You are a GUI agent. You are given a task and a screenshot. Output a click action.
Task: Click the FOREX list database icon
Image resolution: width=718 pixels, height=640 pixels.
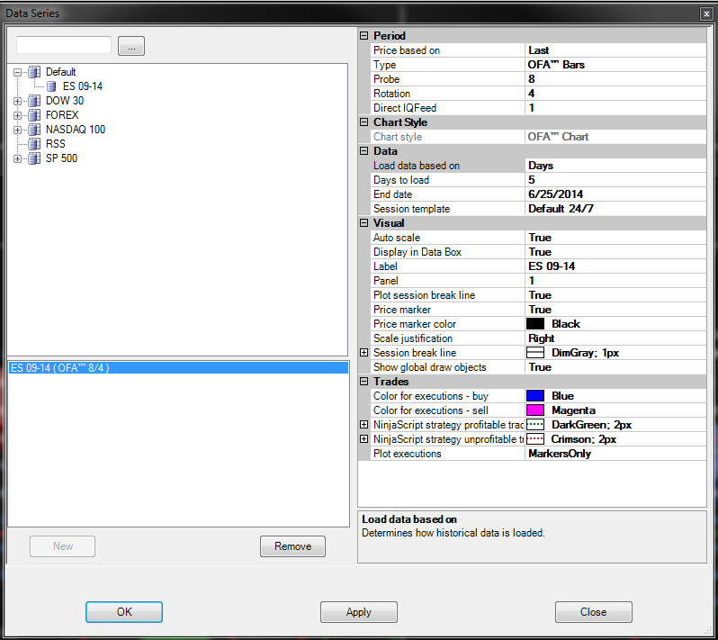pyautogui.click(x=34, y=115)
